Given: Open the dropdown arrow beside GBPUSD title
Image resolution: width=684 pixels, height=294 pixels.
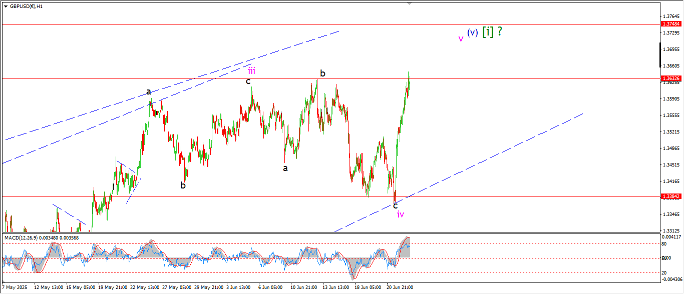Looking at the screenshot, I should [x=6, y=6].
